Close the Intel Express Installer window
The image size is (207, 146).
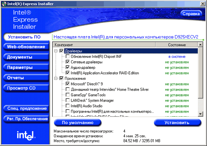pyautogui.click(x=203, y=4)
